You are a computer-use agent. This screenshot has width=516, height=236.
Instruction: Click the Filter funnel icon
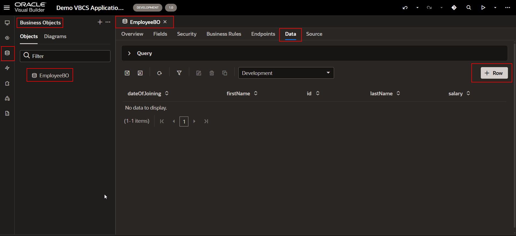[x=179, y=73]
